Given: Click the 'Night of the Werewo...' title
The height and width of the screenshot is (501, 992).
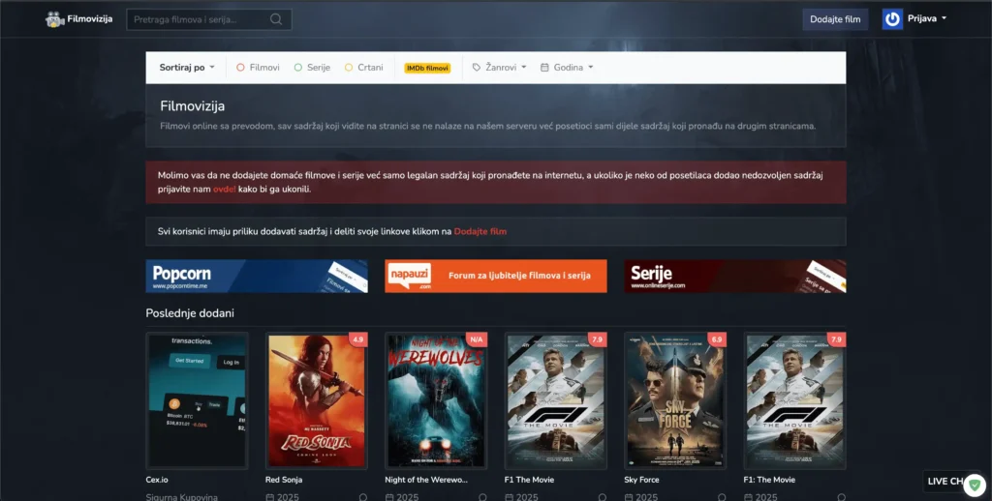Looking at the screenshot, I should coord(426,480).
